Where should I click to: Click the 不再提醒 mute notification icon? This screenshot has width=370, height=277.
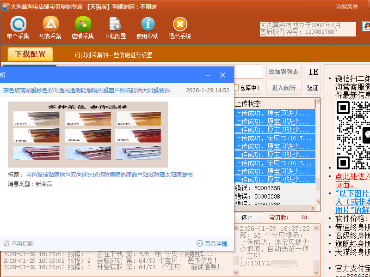[6, 243]
